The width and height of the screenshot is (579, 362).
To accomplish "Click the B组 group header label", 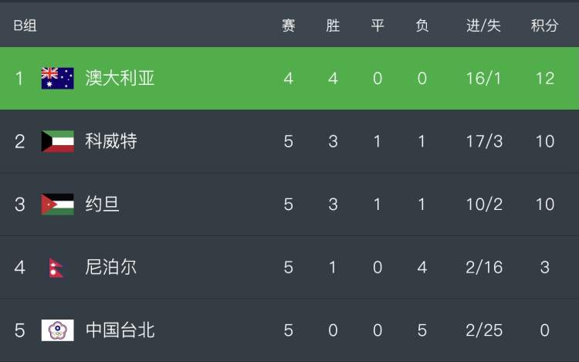I will [25, 25].
